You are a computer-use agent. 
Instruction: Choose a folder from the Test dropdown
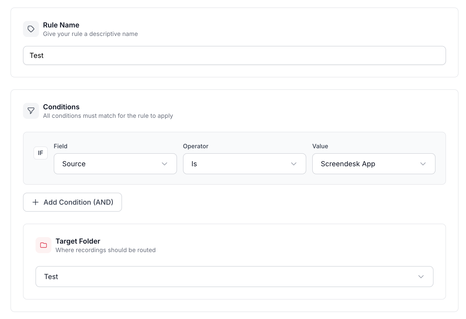pyautogui.click(x=234, y=277)
